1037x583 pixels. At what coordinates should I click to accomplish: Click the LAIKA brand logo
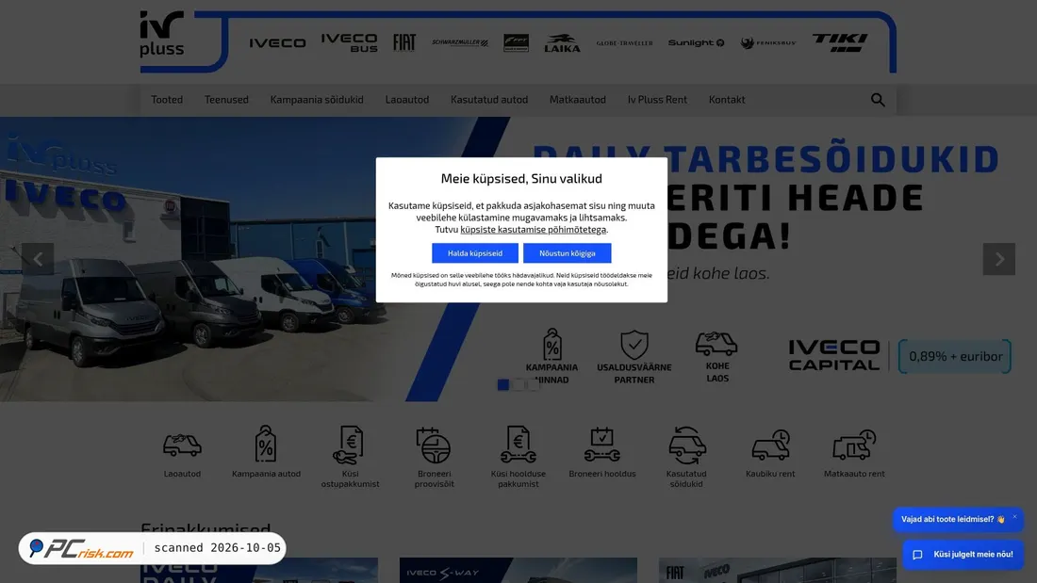[x=562, y=43]
